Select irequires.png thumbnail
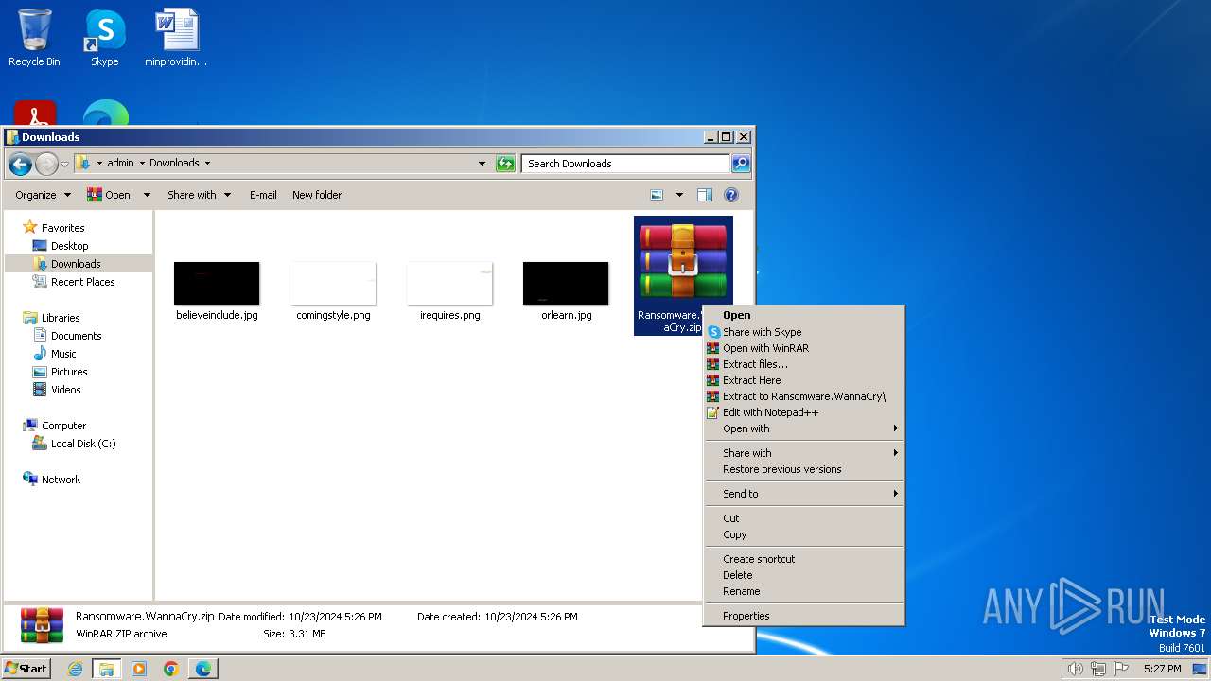Screen dimensions: 1211x681 click(449, 284)
